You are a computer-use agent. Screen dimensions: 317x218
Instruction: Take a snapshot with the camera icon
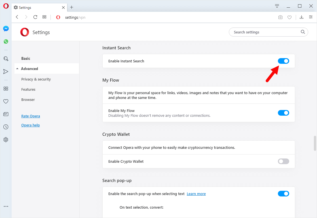pyautogui.click(x=280, y=17)
